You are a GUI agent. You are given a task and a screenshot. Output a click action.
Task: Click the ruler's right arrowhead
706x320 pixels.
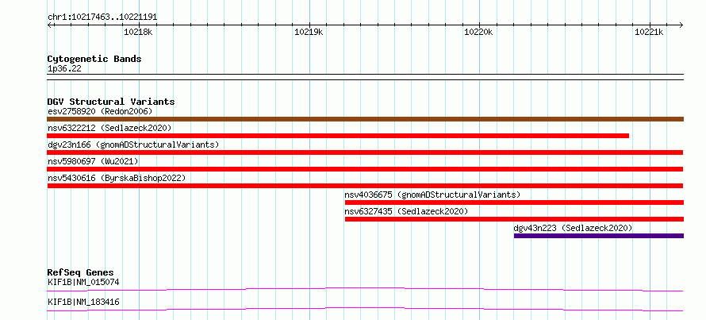point(681,25)
